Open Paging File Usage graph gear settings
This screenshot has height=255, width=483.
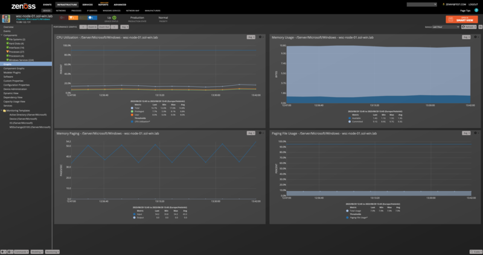(476, 133)
